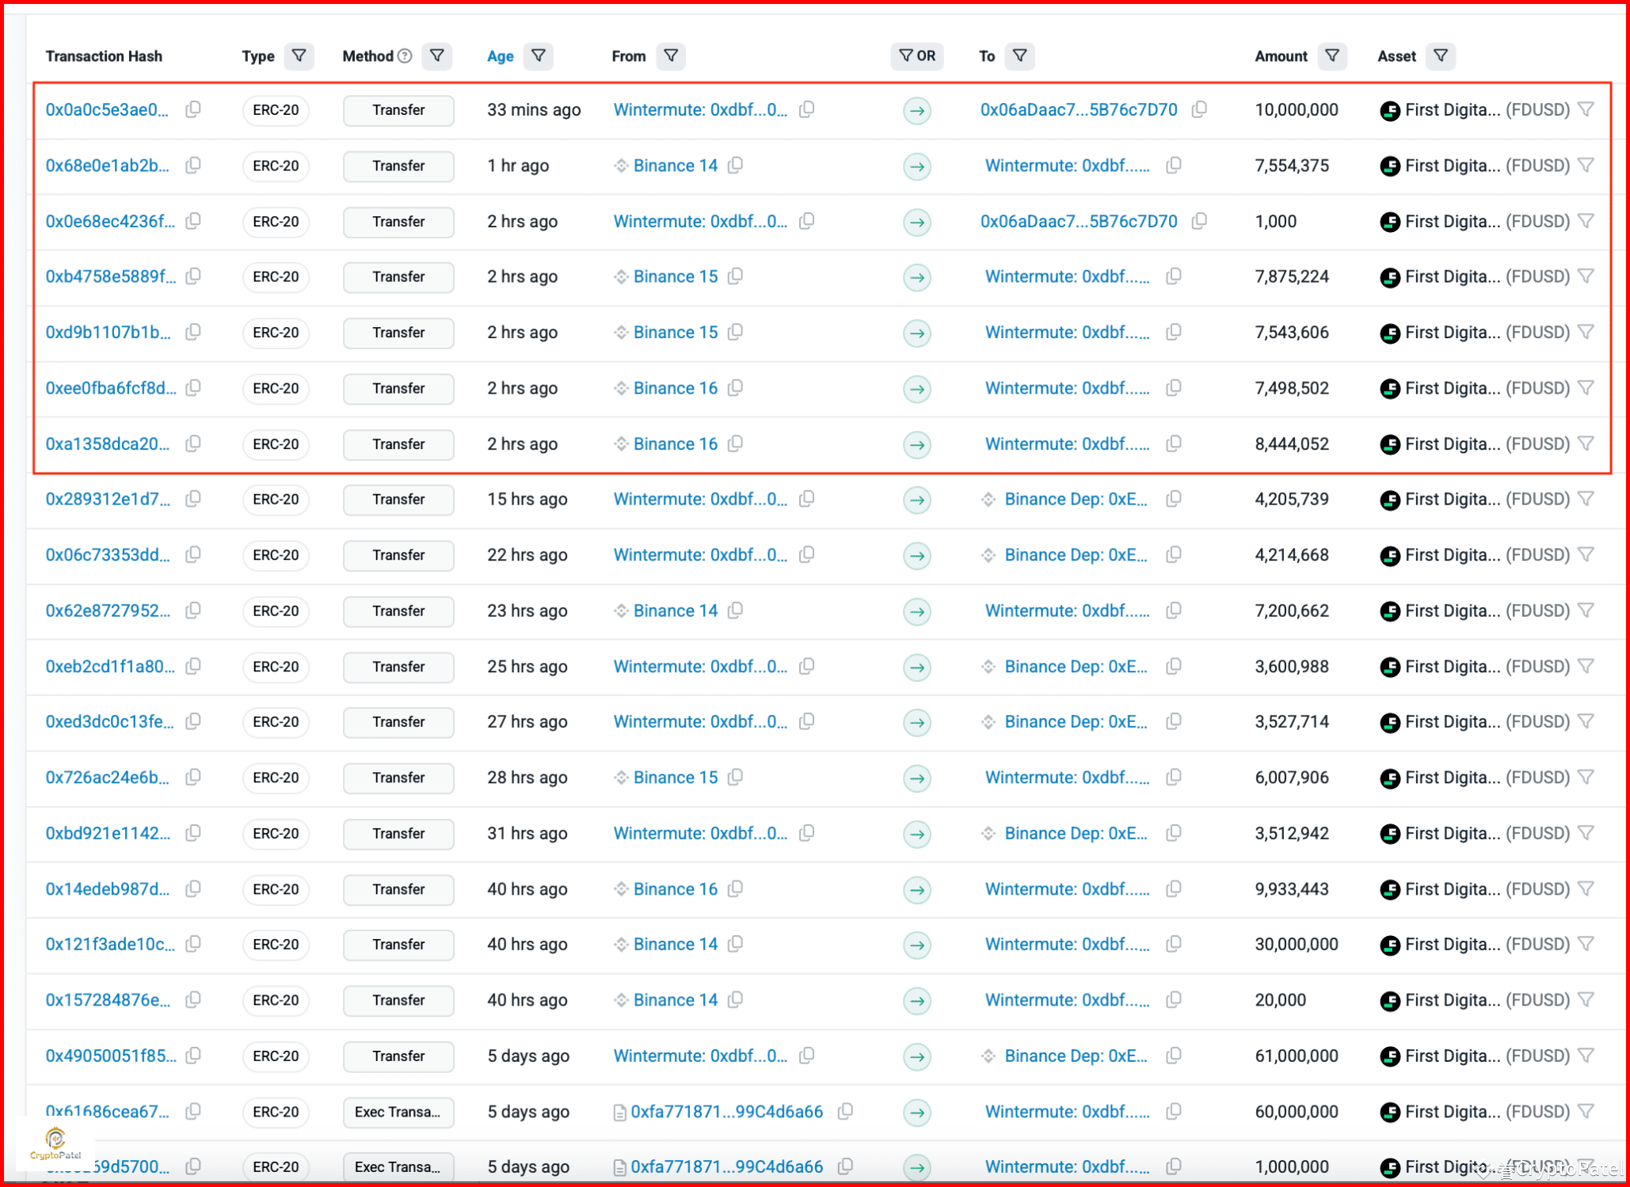Screen dimensions: 1630x1187
Task: Open Wintermute sender in 15 hrs ago row
Action: click(x=700, y=499)
